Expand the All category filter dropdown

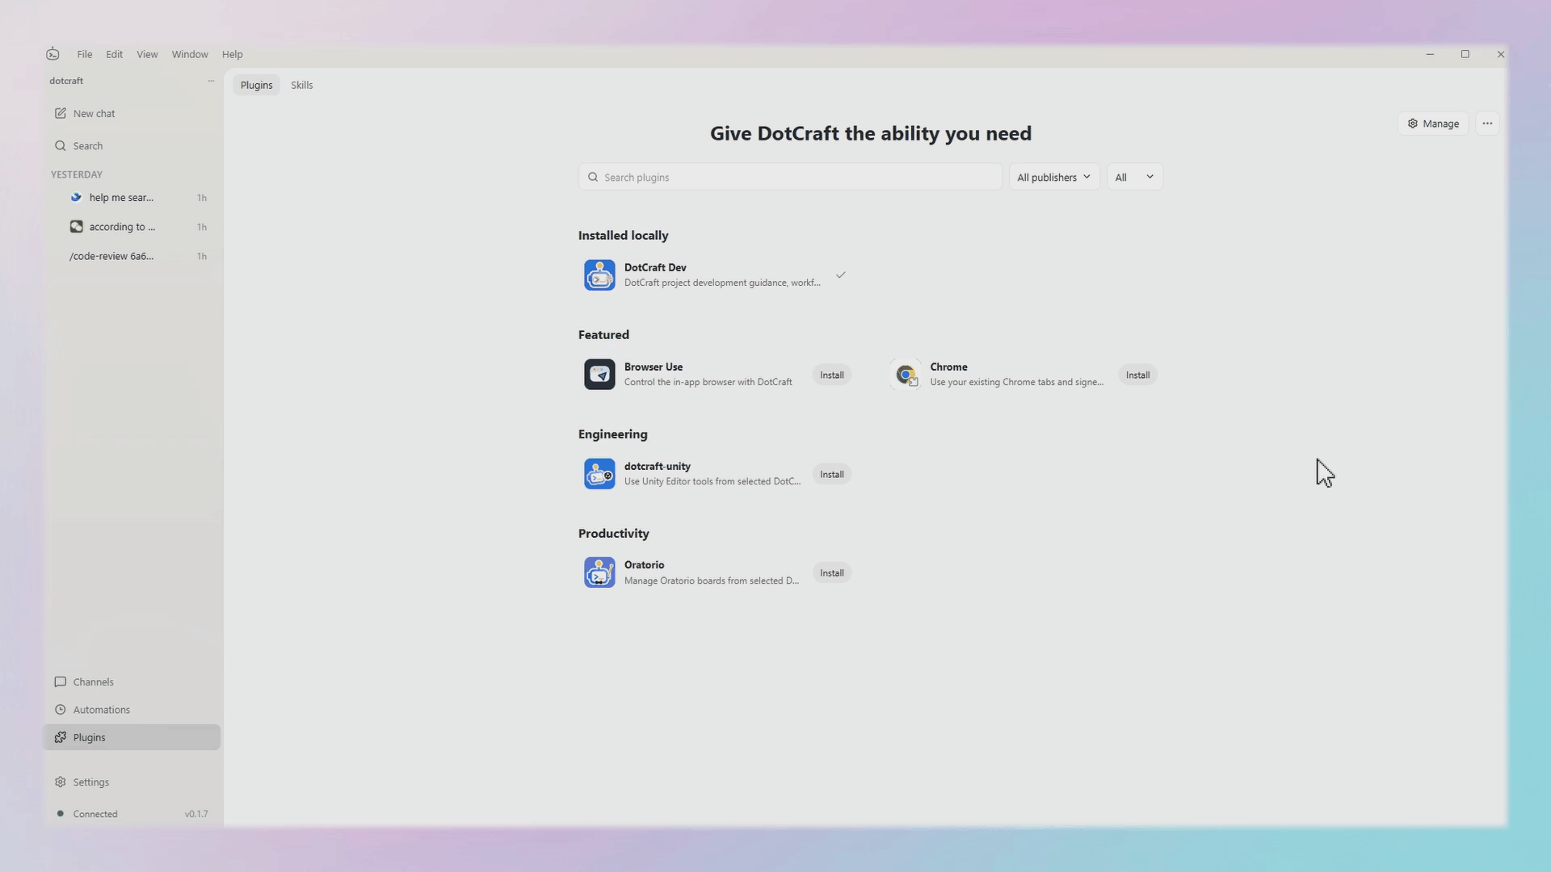(1134, 177)
